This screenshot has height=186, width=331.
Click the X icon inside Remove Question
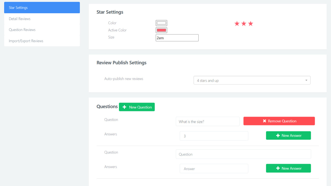pos(264,121)
